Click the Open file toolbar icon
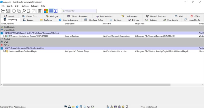204x108 pixels. coord(3,11)
